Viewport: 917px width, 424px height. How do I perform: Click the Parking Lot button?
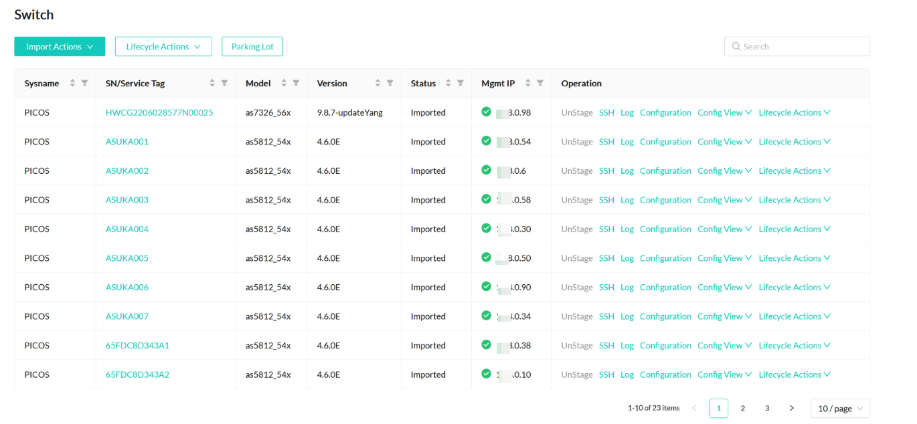click(x=252, y=47)
